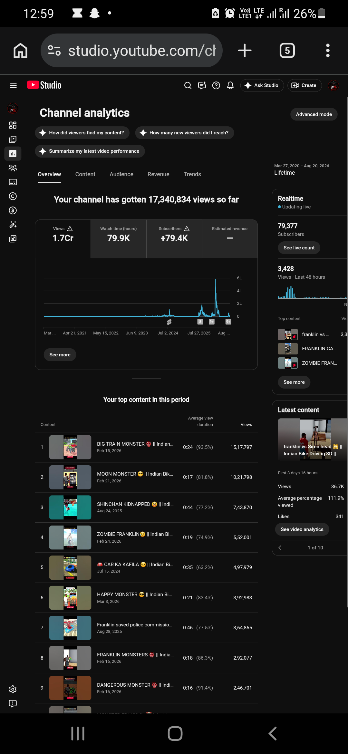The image size is (348, 754).
Task: Open MOON MONSTER video row
Action: point(146,477)
